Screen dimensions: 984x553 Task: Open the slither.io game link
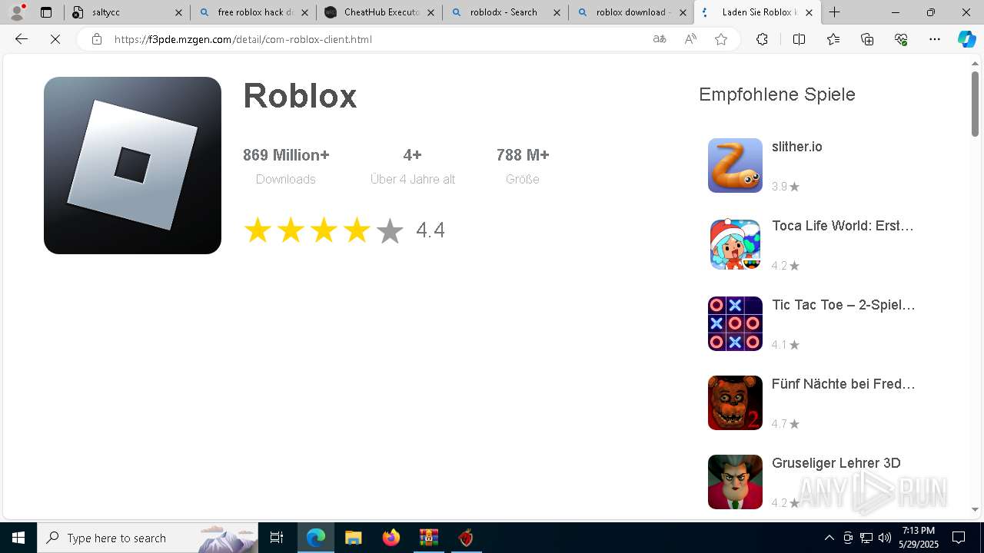[796, 147]
